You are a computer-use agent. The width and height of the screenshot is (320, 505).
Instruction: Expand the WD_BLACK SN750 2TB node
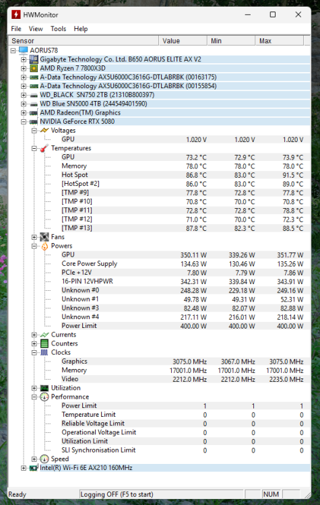[x=23, y=95]
